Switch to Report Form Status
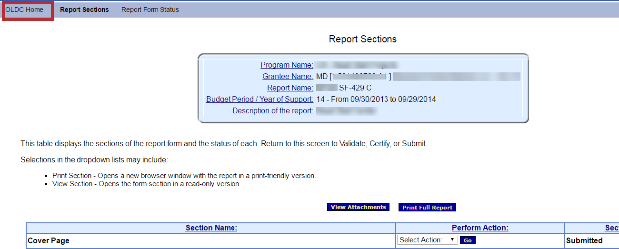Viewport: 619px width, 249px height. (x=150, y=10)
